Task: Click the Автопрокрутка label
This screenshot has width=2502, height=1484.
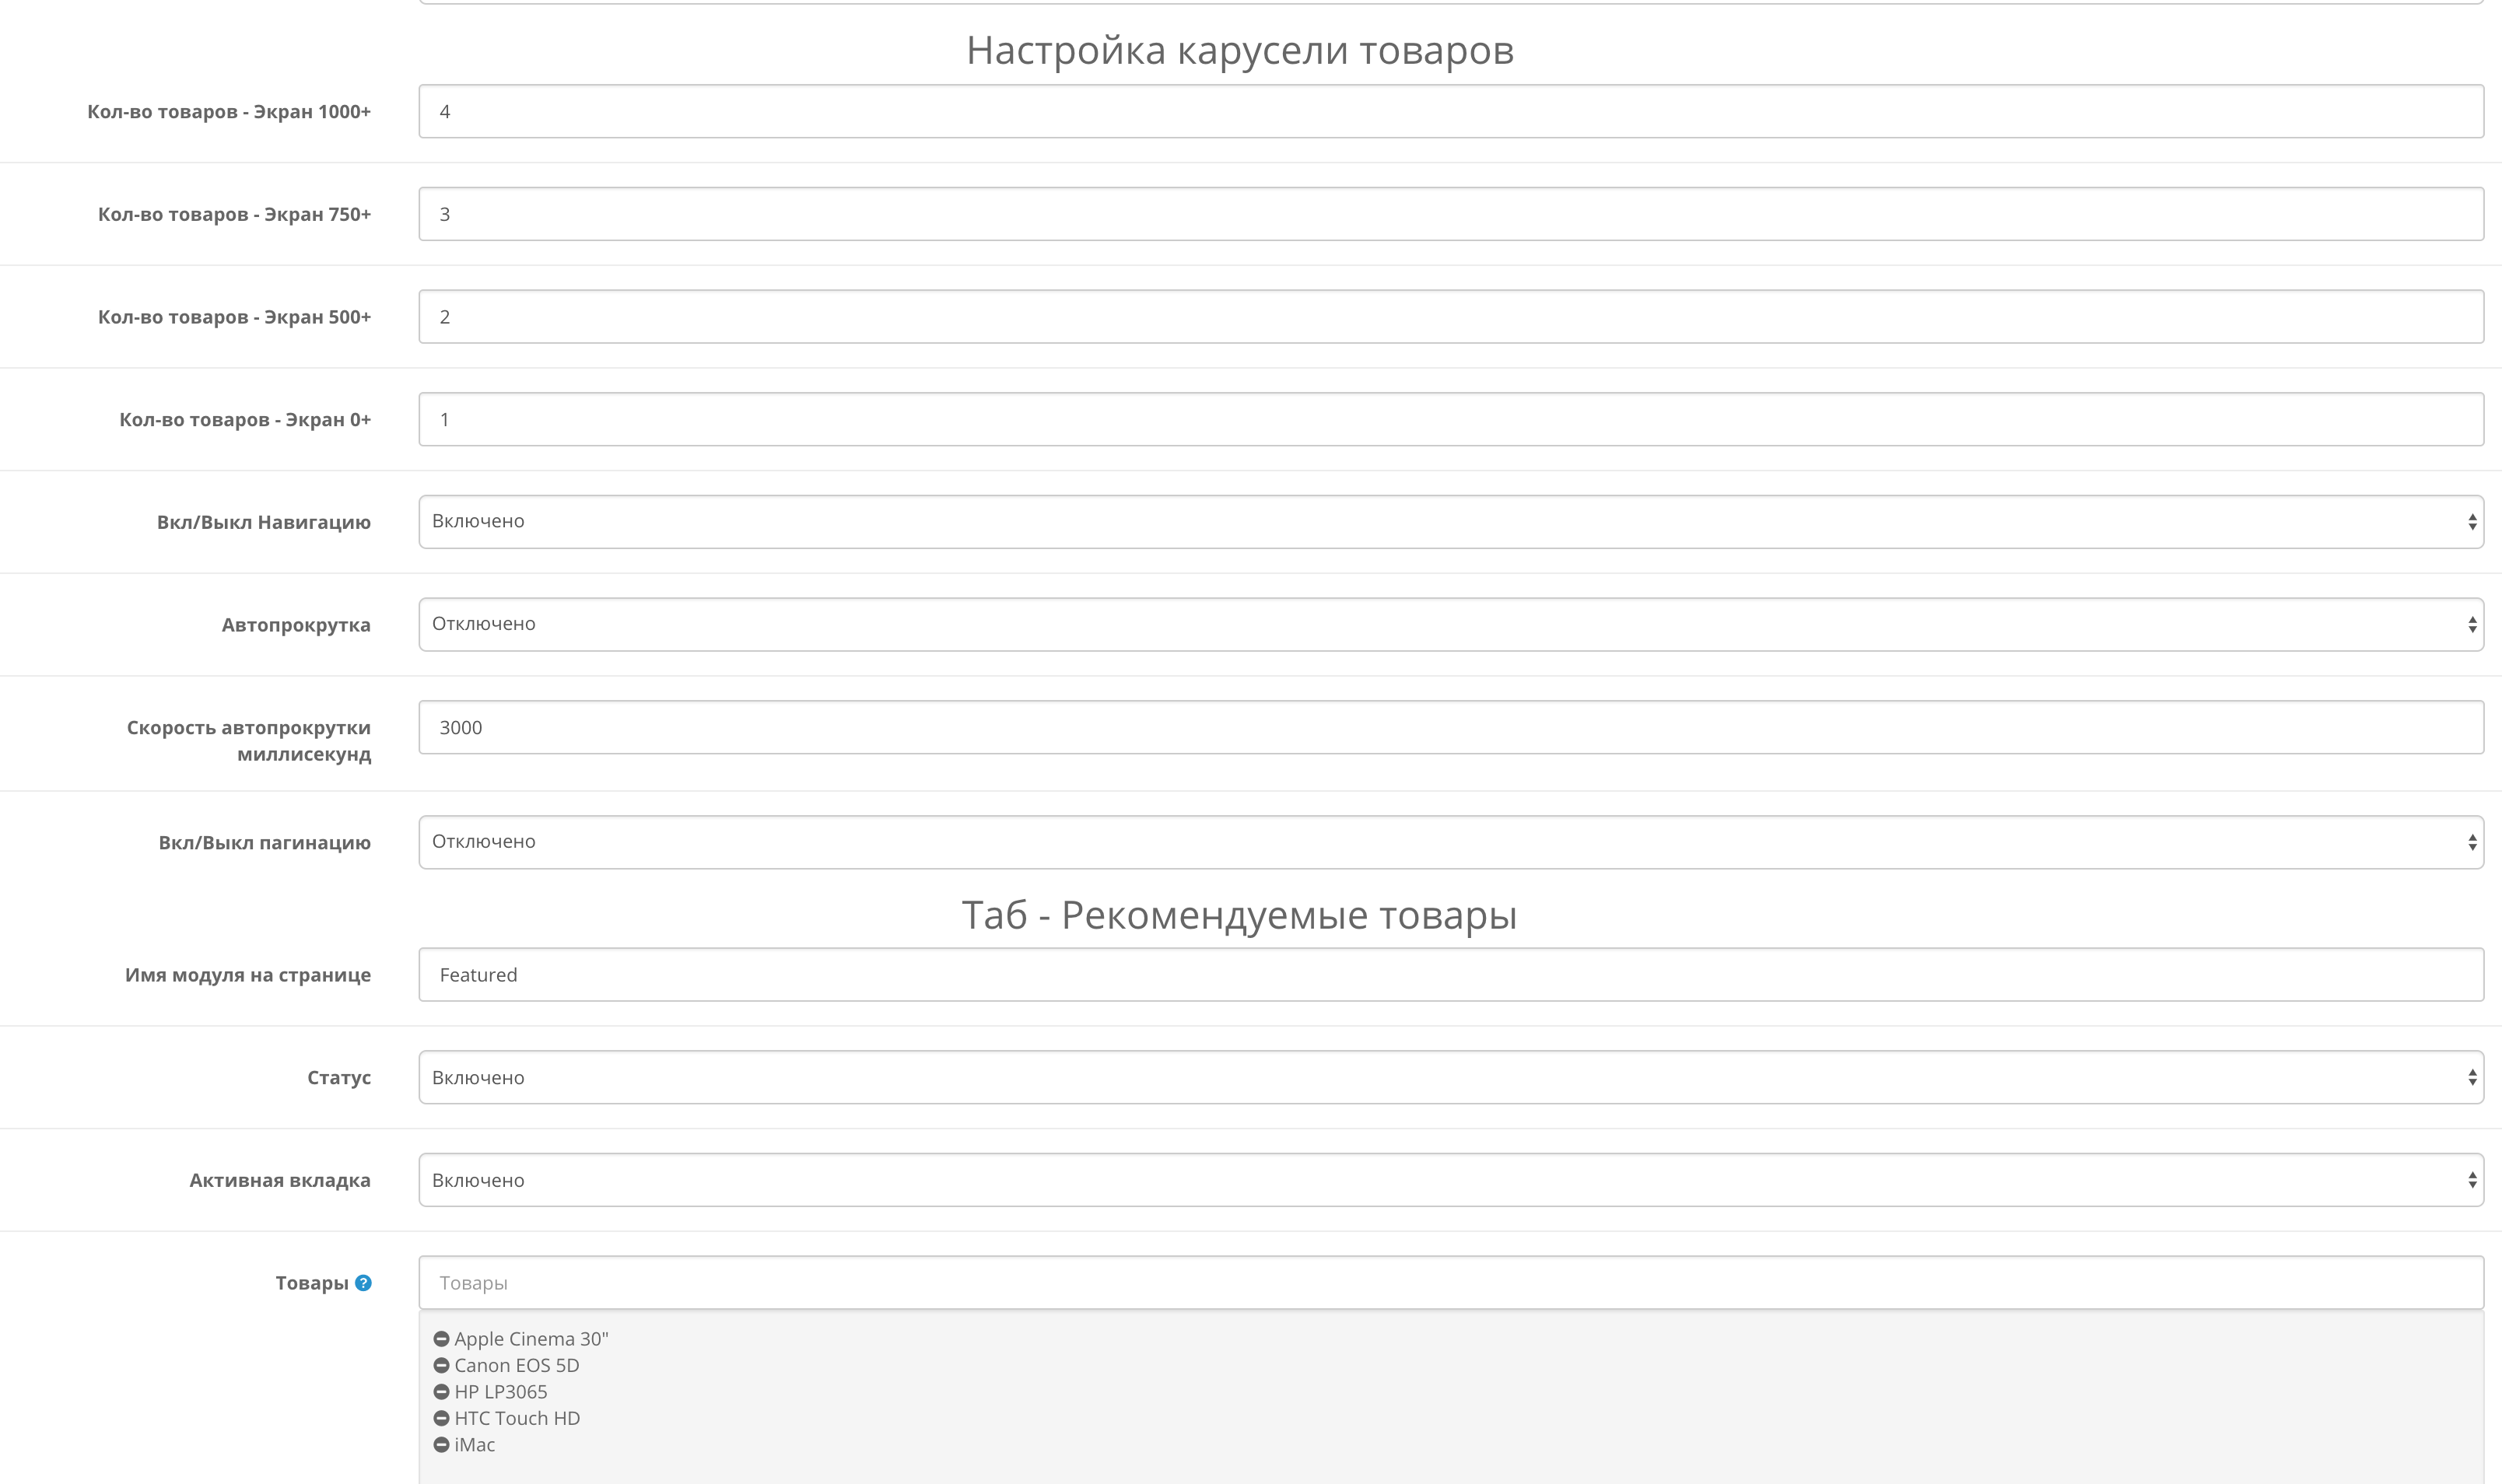Action: tap(296, 625)
